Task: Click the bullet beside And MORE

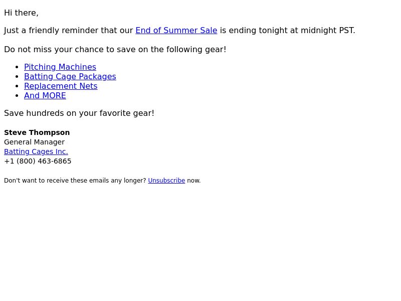Action: point(17,96)
